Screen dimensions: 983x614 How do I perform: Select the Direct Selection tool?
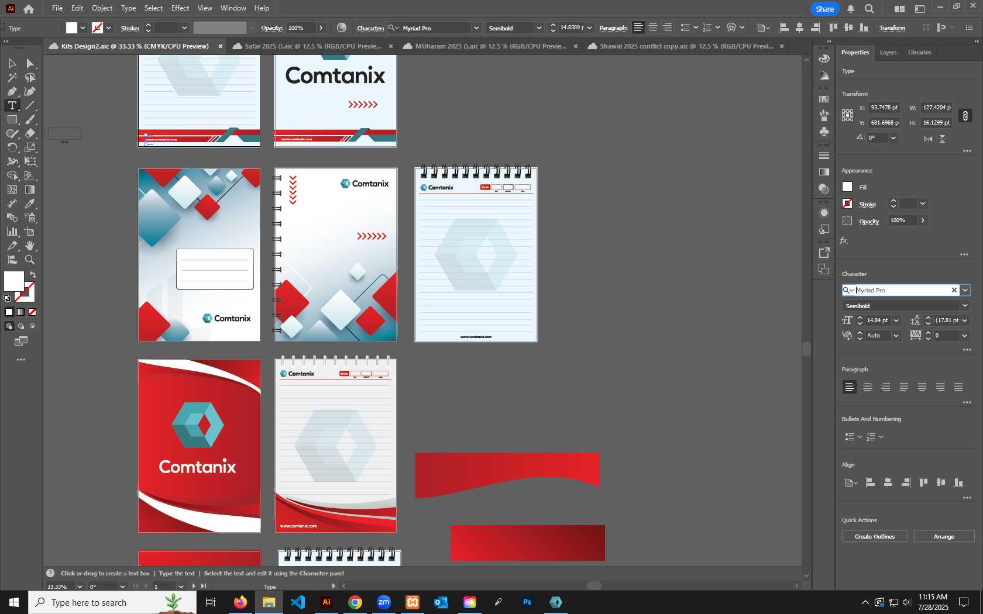point(30,63)
